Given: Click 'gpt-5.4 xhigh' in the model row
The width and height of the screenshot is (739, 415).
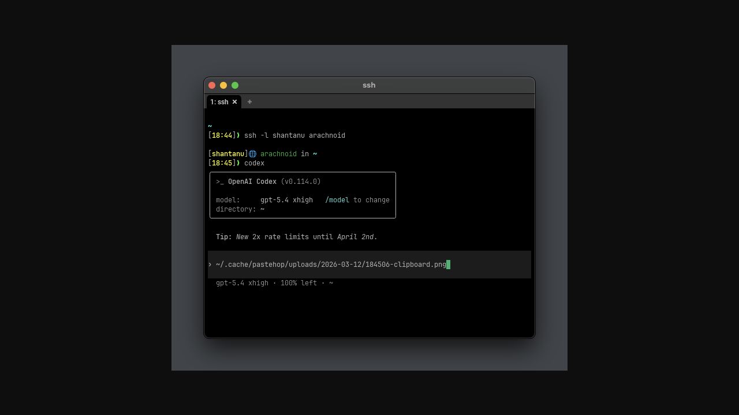Looking at the screenshot, I should [x=286, y=200].
